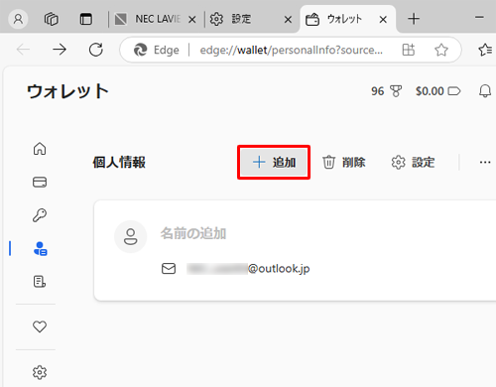496x387 pixels.
Task: Close the ウォレット tab
Action: pyautogui.click(x=383, y=20)
